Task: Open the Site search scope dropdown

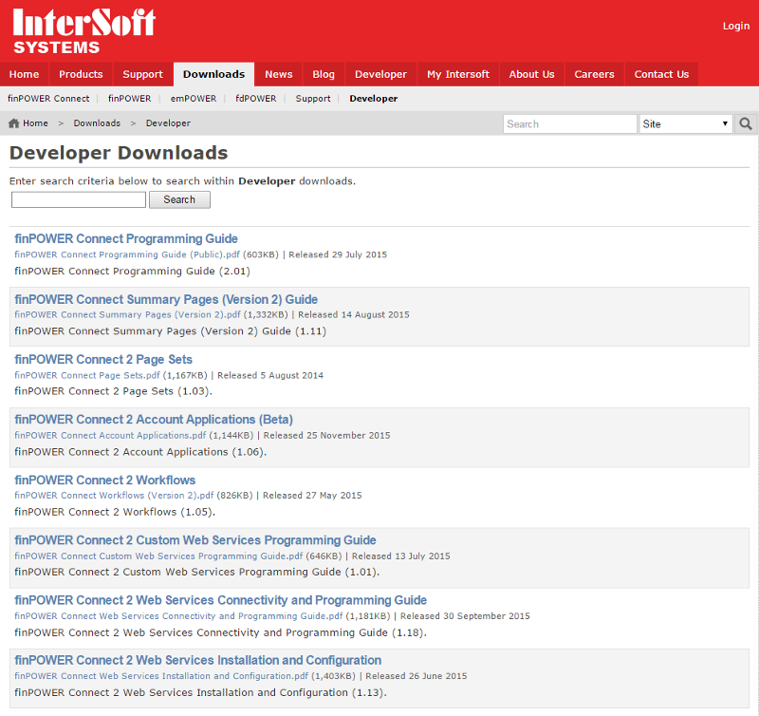Action: click(x=685, y=124)
